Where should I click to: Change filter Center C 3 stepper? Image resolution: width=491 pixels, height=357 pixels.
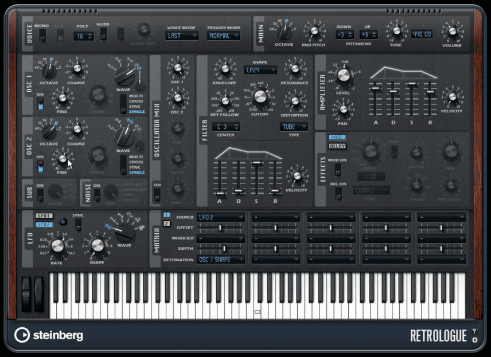pos(227,127)
